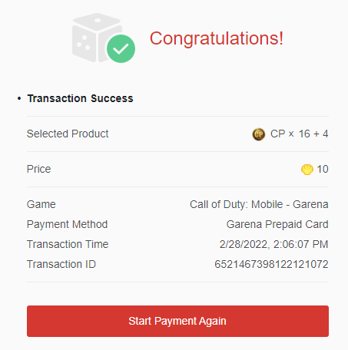Click the Selected Product label
The image size is (348, 350).
click(x=68, y=134)
